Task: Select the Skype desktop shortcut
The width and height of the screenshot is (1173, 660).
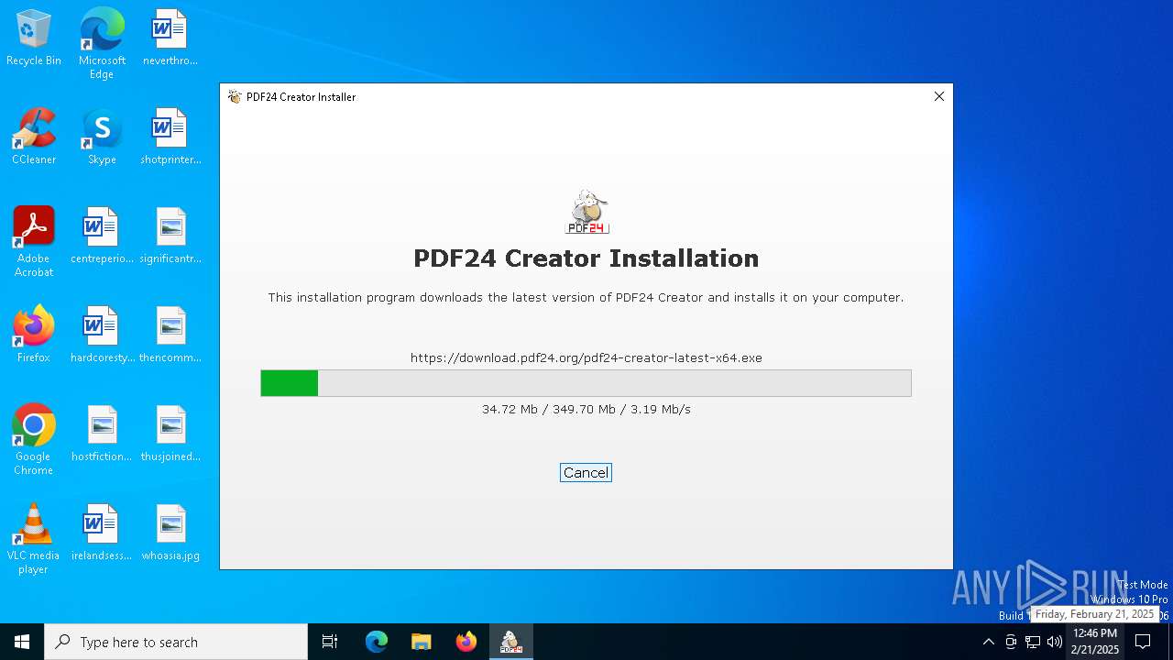Action: (x=102, y=137)
